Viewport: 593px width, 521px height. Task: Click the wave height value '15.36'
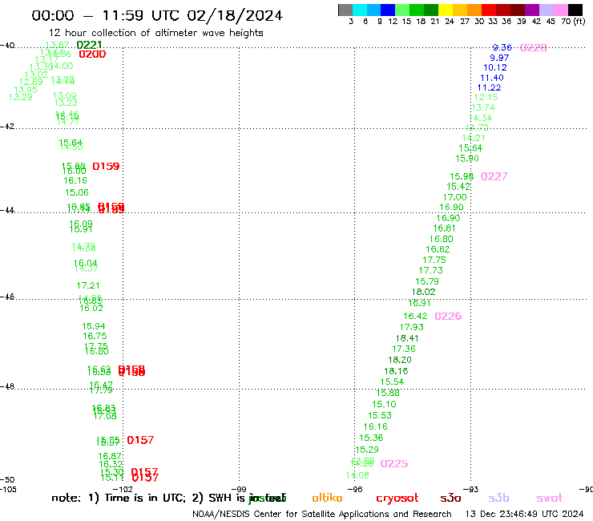point(371,438)
